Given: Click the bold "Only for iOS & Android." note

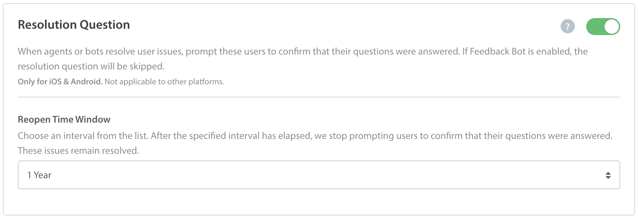Looking at the screenshot, I should 60,82.
